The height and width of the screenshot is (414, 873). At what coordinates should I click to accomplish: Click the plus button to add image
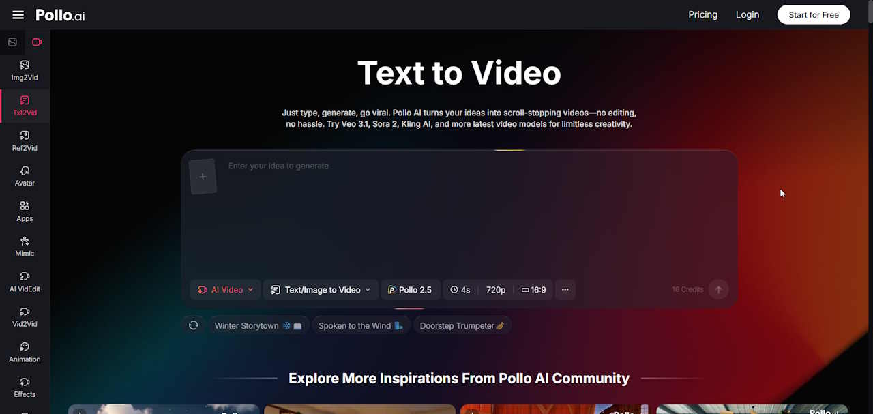[x=203, y=177]
